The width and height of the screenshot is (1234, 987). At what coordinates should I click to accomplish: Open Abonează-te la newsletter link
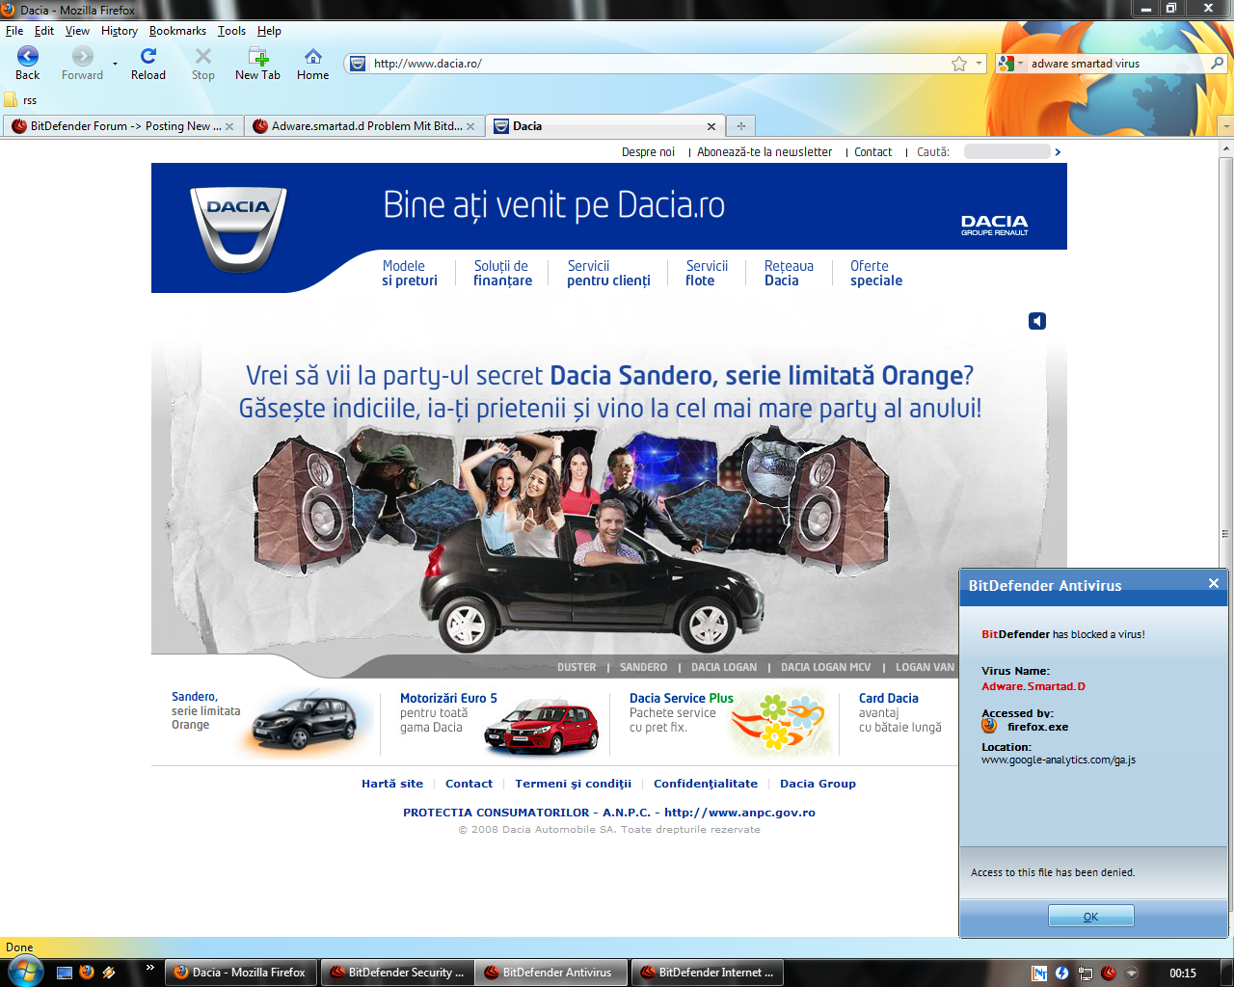[x=765, y=152]
